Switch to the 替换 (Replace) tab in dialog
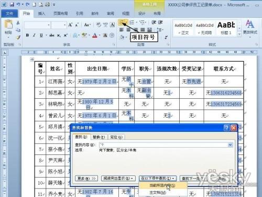 click(99, 137)
